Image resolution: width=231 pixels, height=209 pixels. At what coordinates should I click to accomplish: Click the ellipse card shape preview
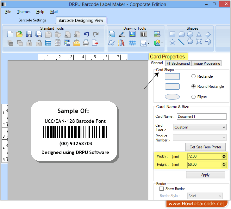point(172,97)
